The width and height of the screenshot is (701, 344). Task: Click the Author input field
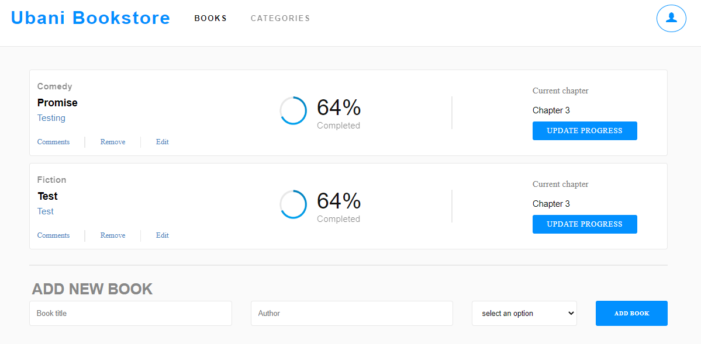(x=351, y=313)
